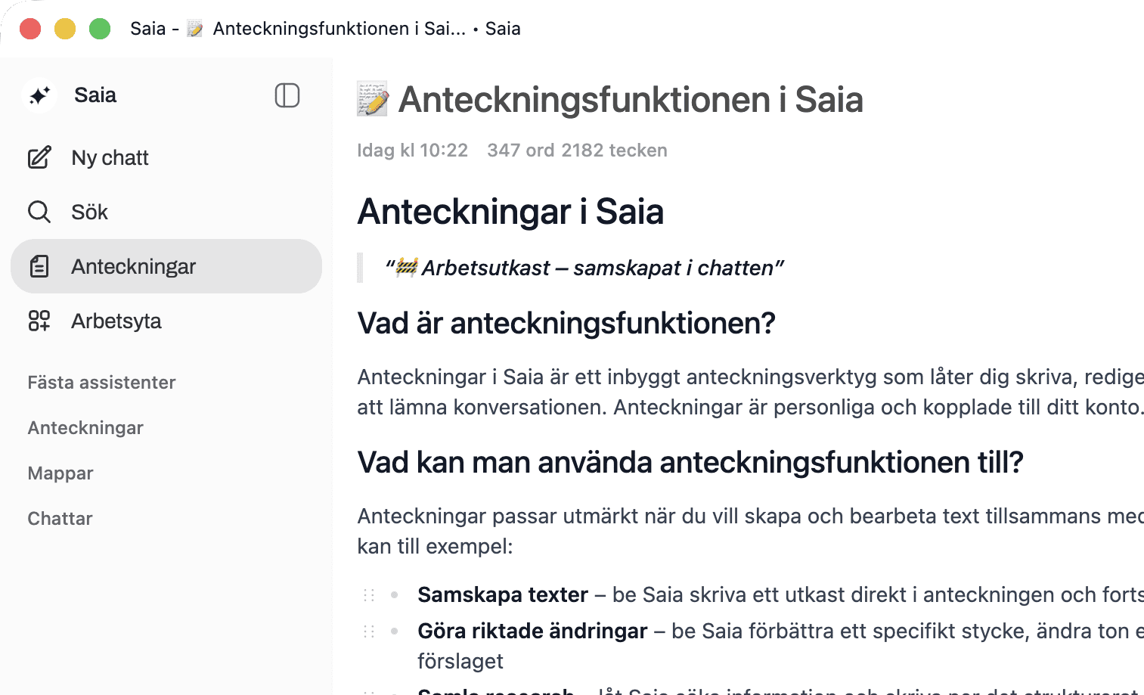The width and height of the screenshot is (1144, 695).
Task: Click the Arbetsyta grid-plus icon
Action: 39,321
